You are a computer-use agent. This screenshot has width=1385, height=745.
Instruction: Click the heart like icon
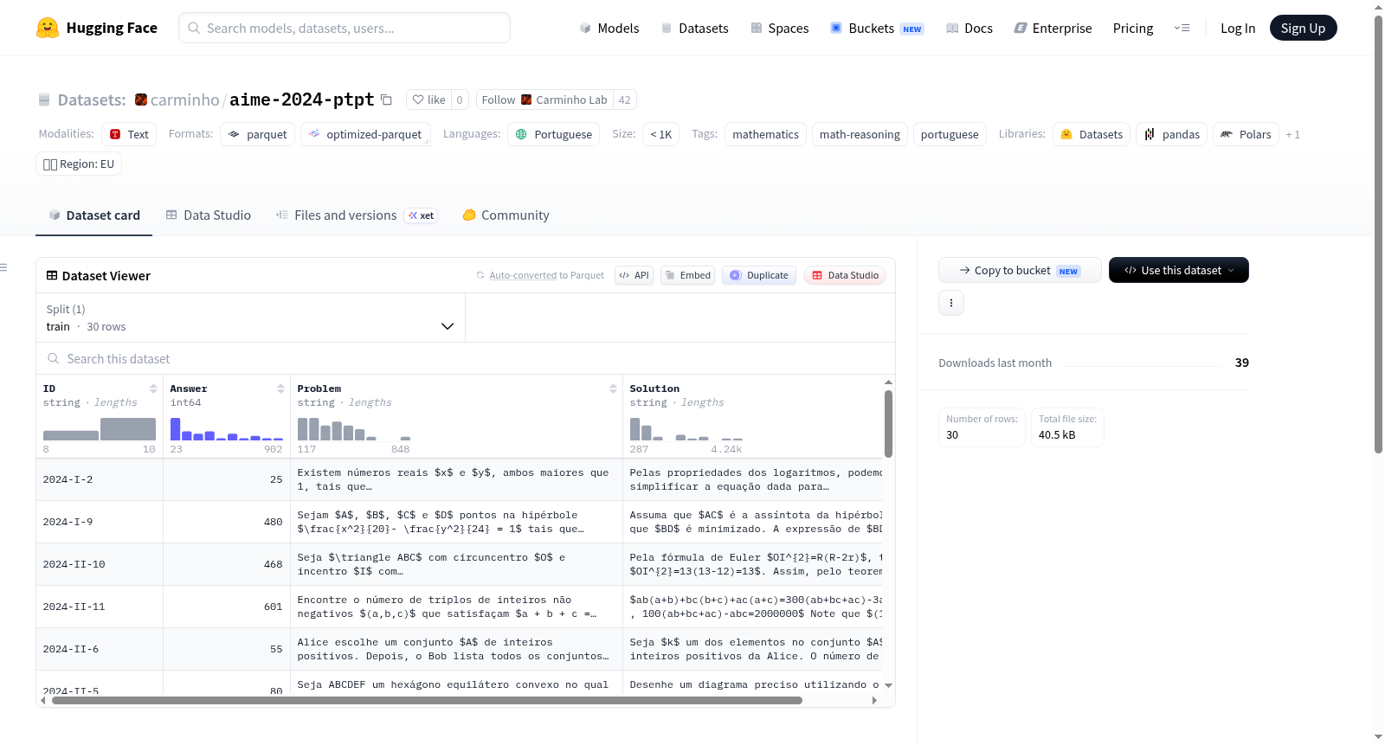[418, 100]
